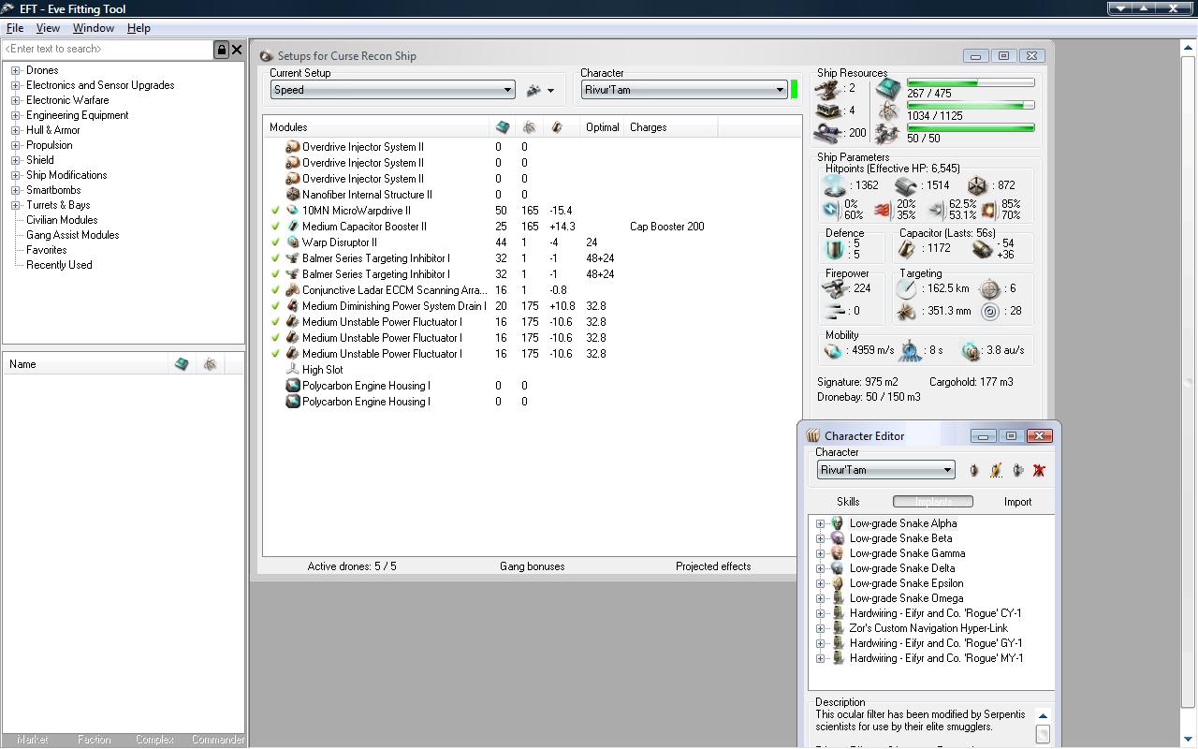Expand the Zor's Custom Navigation Hyper-Link implant
Image resolution: width=1198 pixels, height=749 pixels.
[821, 628]
